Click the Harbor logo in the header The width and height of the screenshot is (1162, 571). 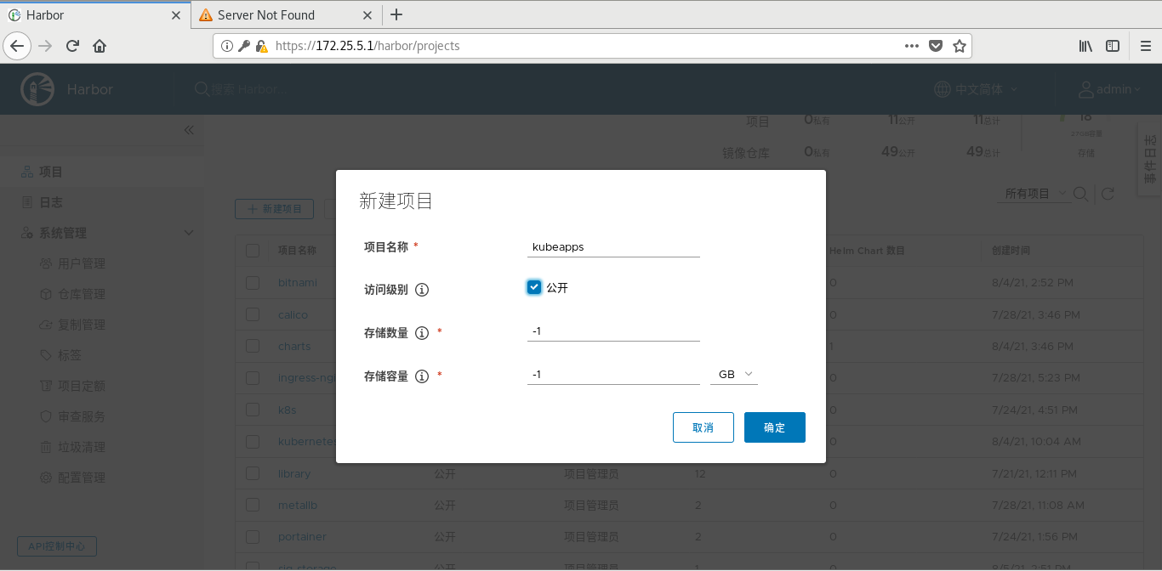(37, 88)
